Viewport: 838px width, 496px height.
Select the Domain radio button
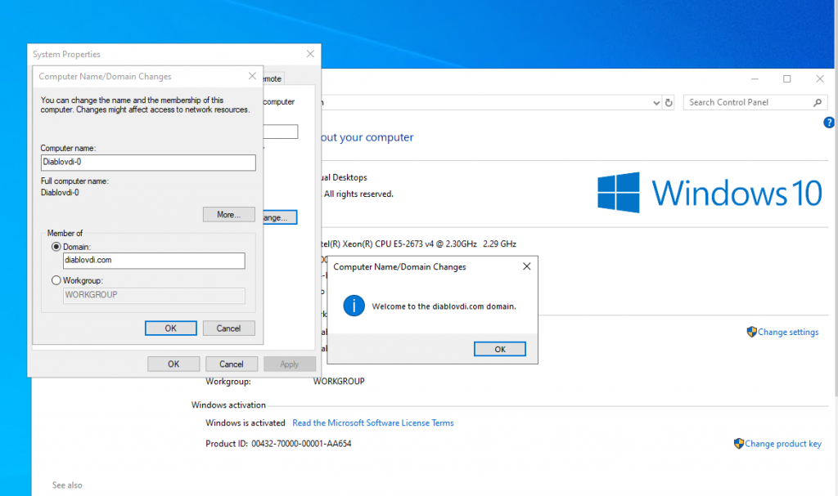(56, 247)
